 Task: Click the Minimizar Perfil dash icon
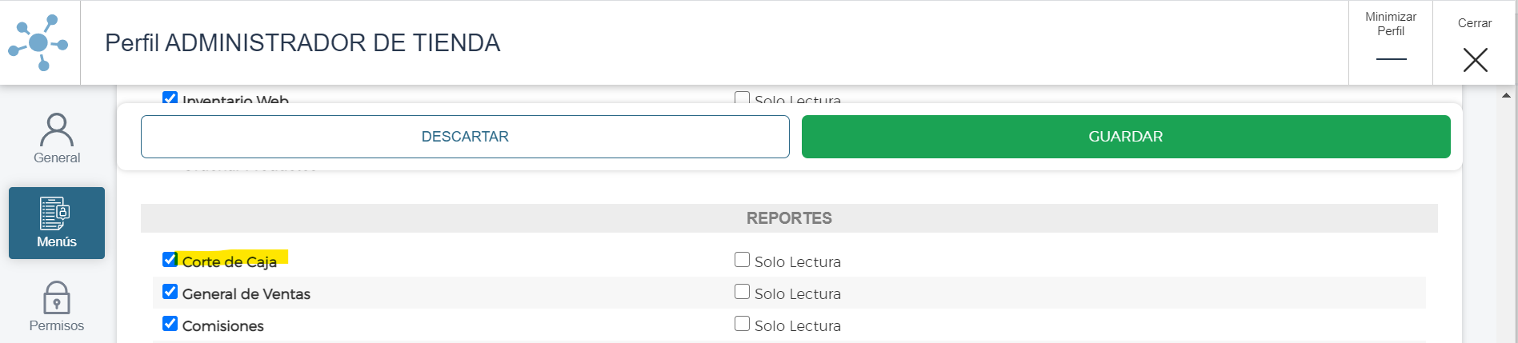pyautogui.click(x=1391, y=59)
